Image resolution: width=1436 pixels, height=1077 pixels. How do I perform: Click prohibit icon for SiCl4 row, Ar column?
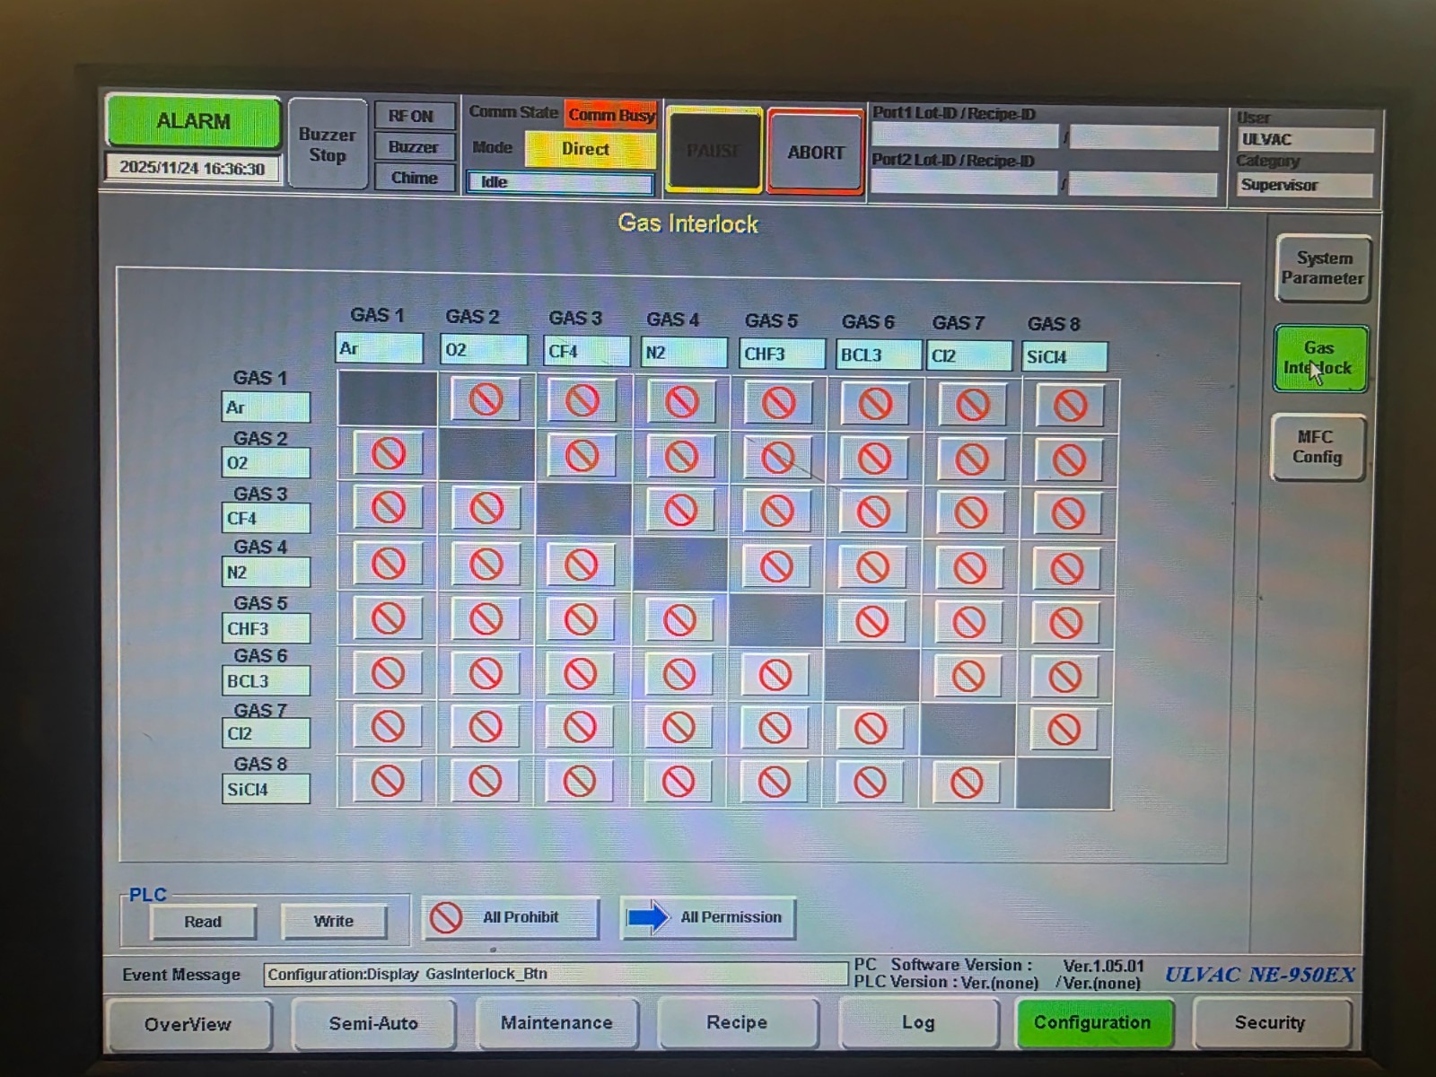coord(388,781)
